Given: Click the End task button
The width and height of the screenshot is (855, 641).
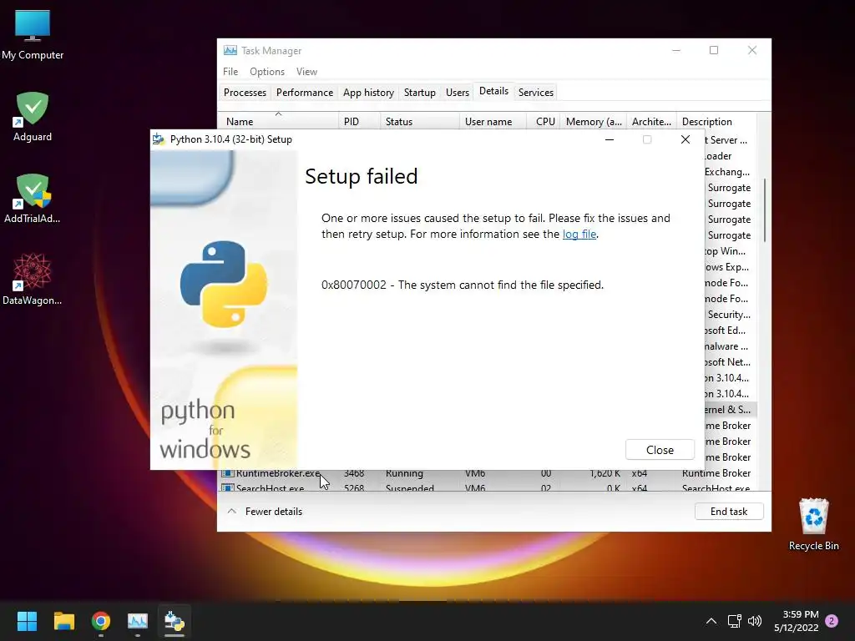Looking at the screenshot, I should pyautogui.click(x=728, y=512).
